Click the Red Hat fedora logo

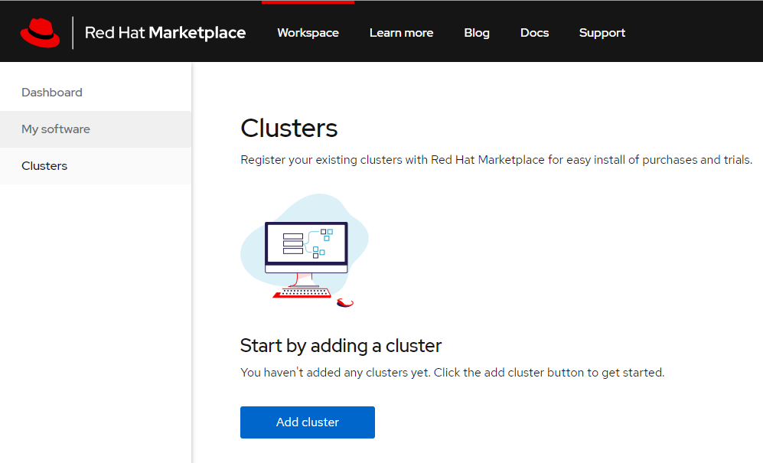click(x=40, y=32)
